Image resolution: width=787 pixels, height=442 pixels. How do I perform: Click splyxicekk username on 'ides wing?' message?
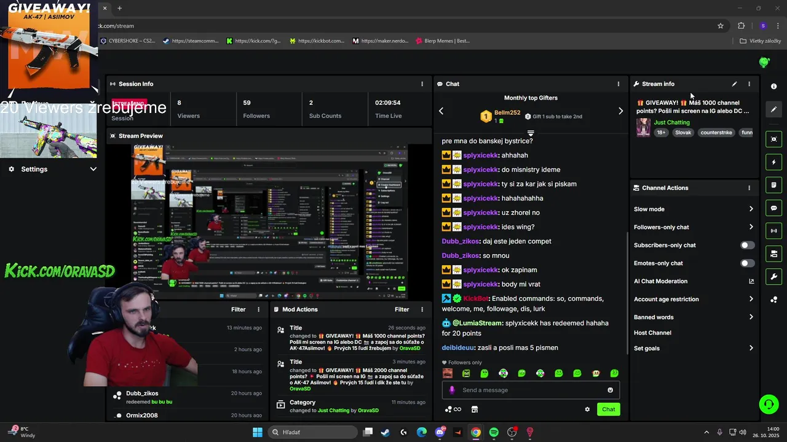pyautogui.click(x=481, y=227)
